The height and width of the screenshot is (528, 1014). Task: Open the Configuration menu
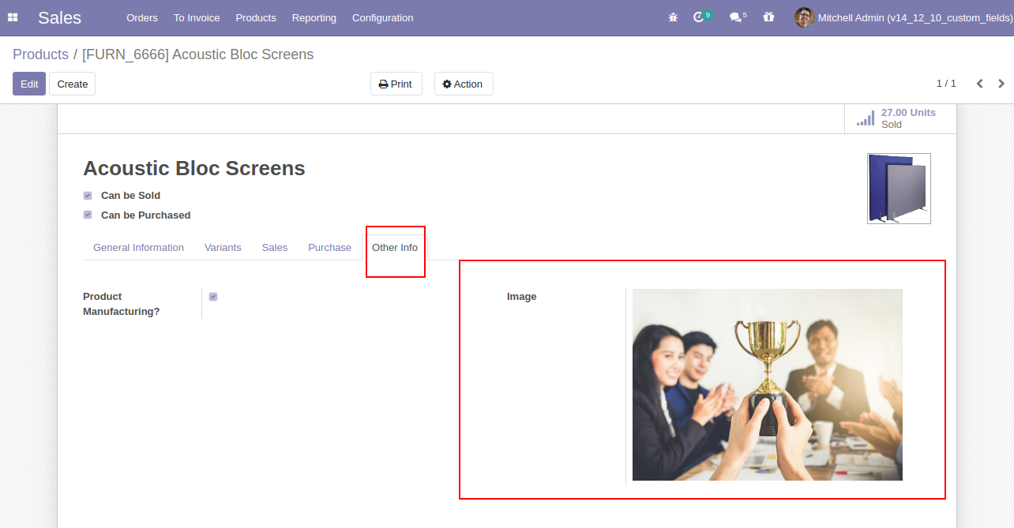[x=382, y=17]
